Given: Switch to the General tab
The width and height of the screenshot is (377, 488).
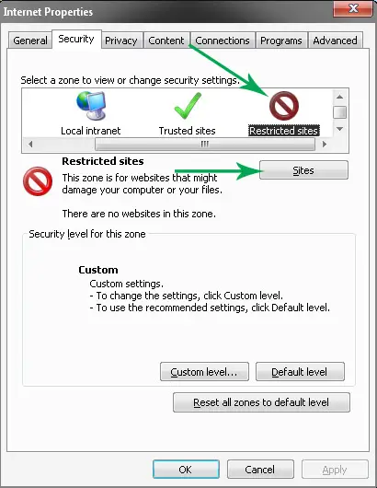Looking at the screenshot, I should tap(30, 41).
